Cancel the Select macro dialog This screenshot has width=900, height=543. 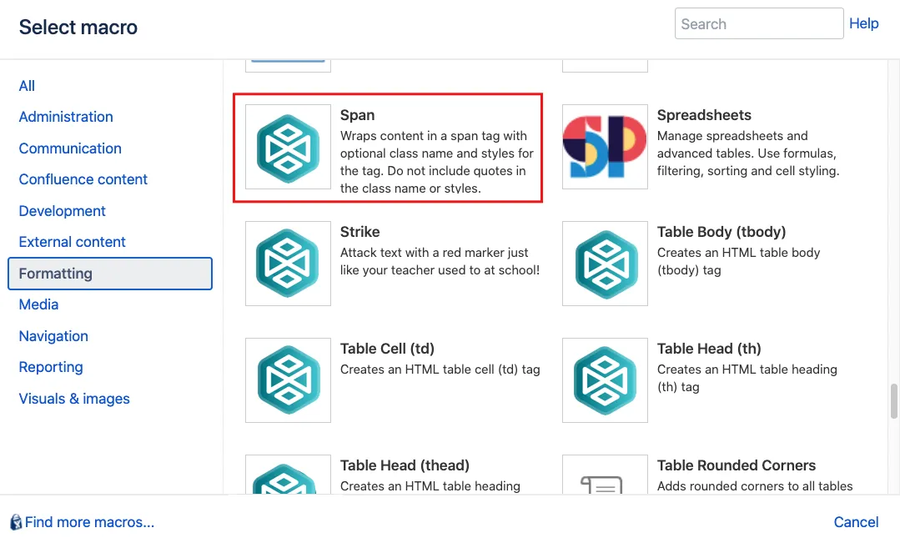tap(856, 522)
